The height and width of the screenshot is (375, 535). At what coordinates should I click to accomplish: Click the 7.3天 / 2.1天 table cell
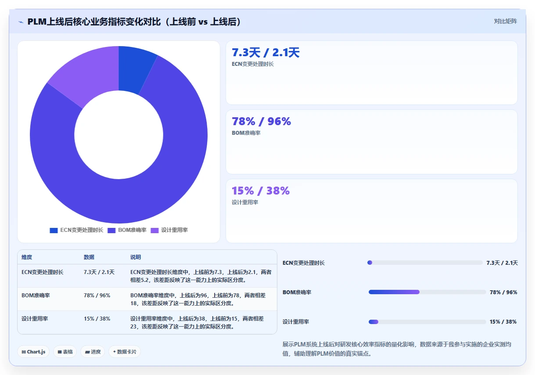99,272
